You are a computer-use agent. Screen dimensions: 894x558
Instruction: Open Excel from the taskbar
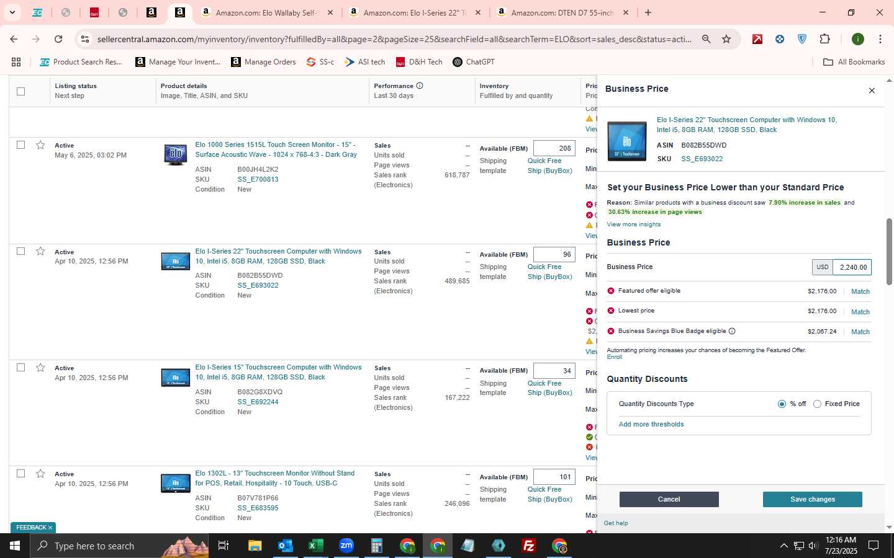315,546
